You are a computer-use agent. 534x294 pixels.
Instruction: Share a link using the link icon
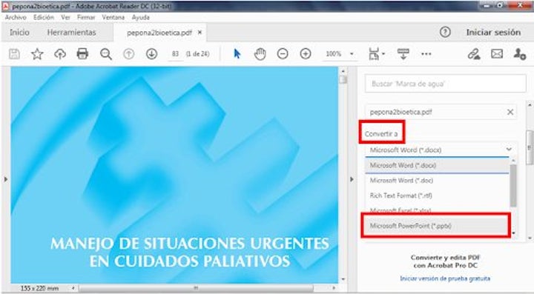click(x=474, y=54)
